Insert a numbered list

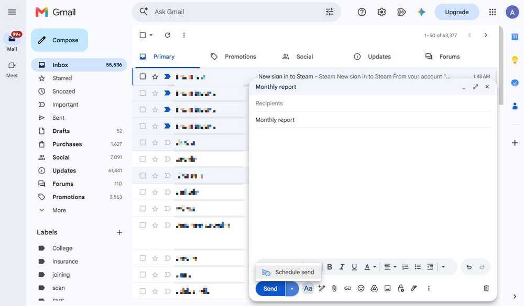tap(405, 267)
